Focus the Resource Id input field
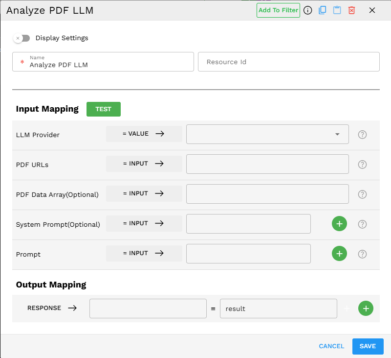Viewport: 391px width, 358px height. pyautogui.click(x=288, y=62)
